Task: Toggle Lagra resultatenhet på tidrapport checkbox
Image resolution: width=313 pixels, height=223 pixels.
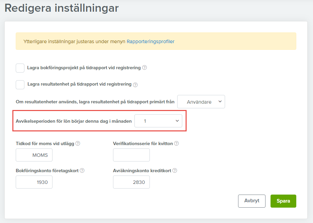Action: pos(20,85)
